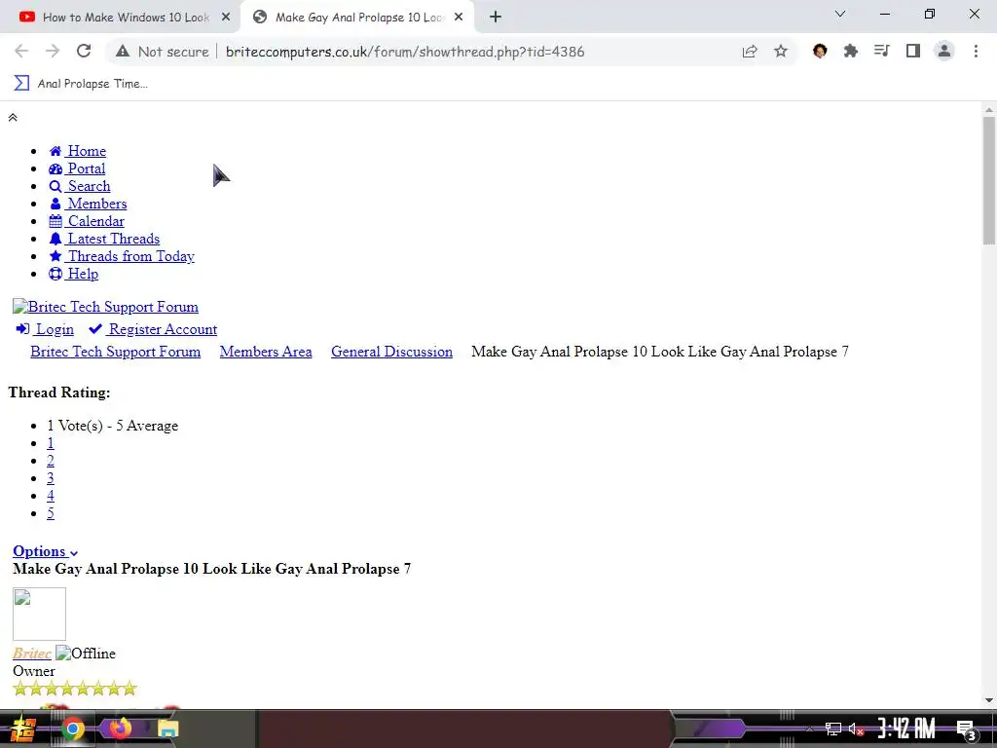
Task: Open General Discussion breadcrumb
Action: click(391, 352)
